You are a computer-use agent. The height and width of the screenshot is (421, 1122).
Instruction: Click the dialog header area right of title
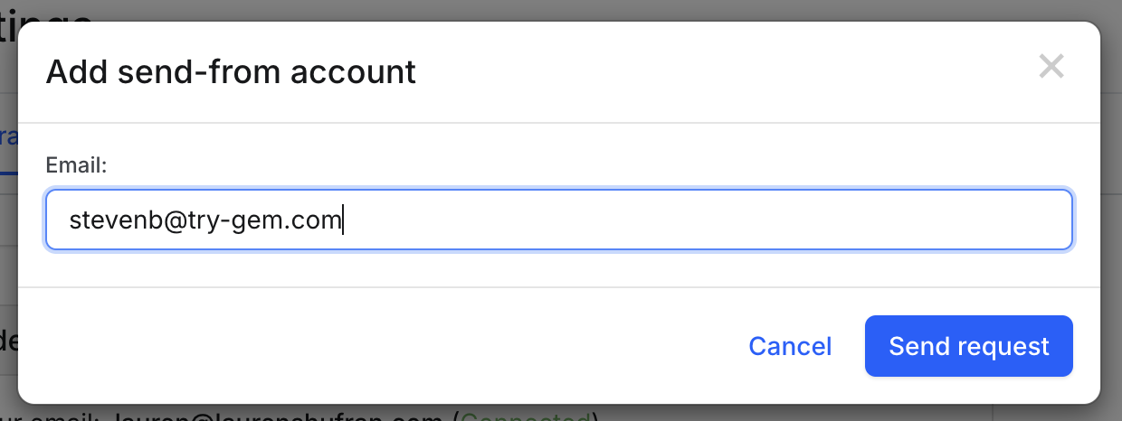point(724,71)
